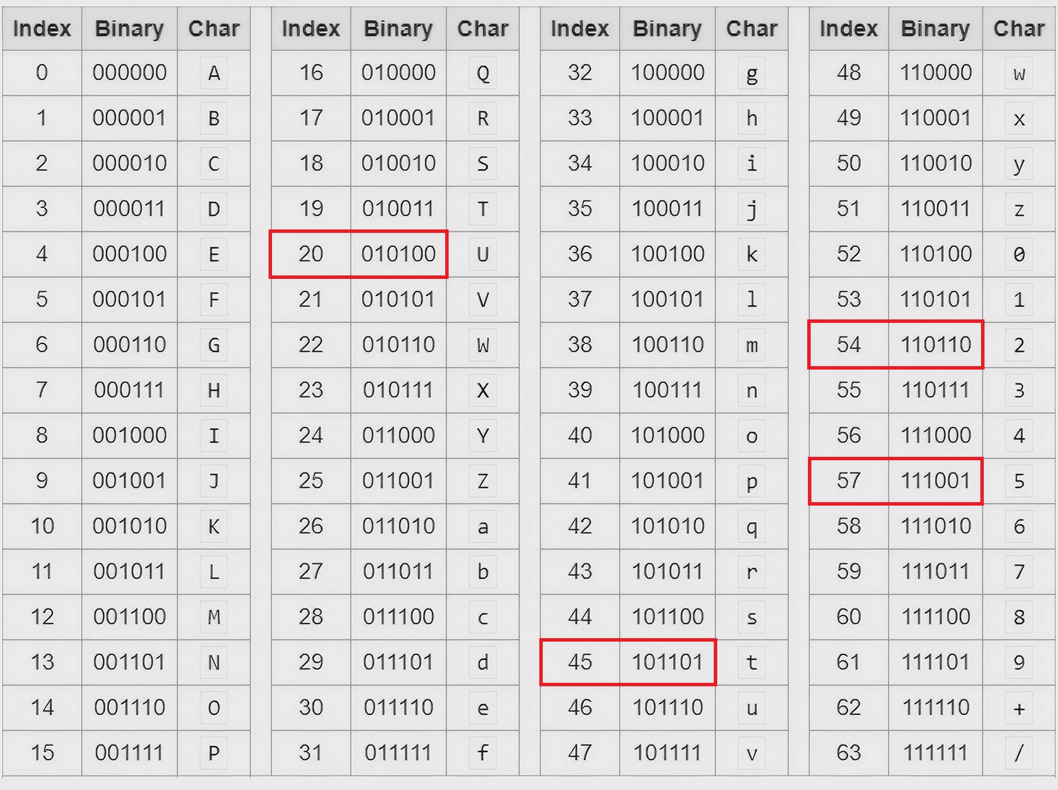
Task: Select the highlighted index 54 cell
Action: pyautogui.click(x=848, y=345)
